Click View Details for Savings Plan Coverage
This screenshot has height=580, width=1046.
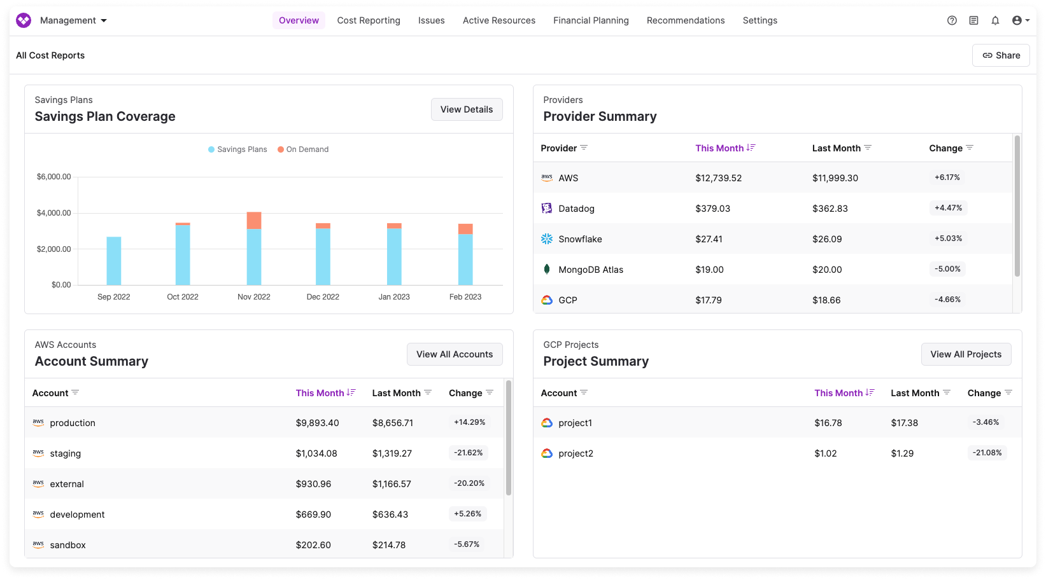point(467,109)
